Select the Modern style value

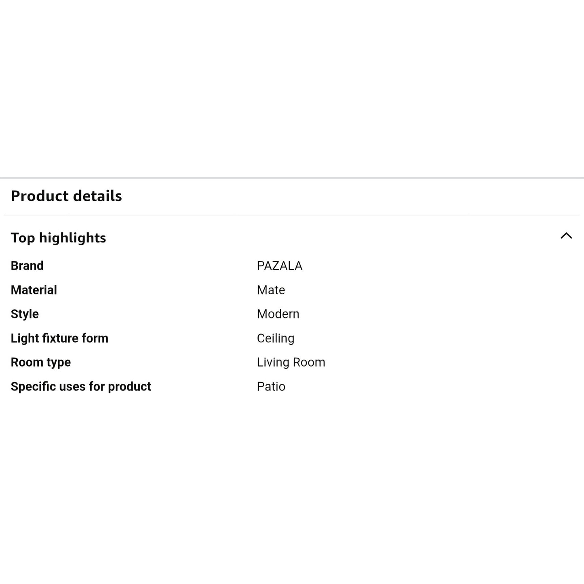[278, 314]
